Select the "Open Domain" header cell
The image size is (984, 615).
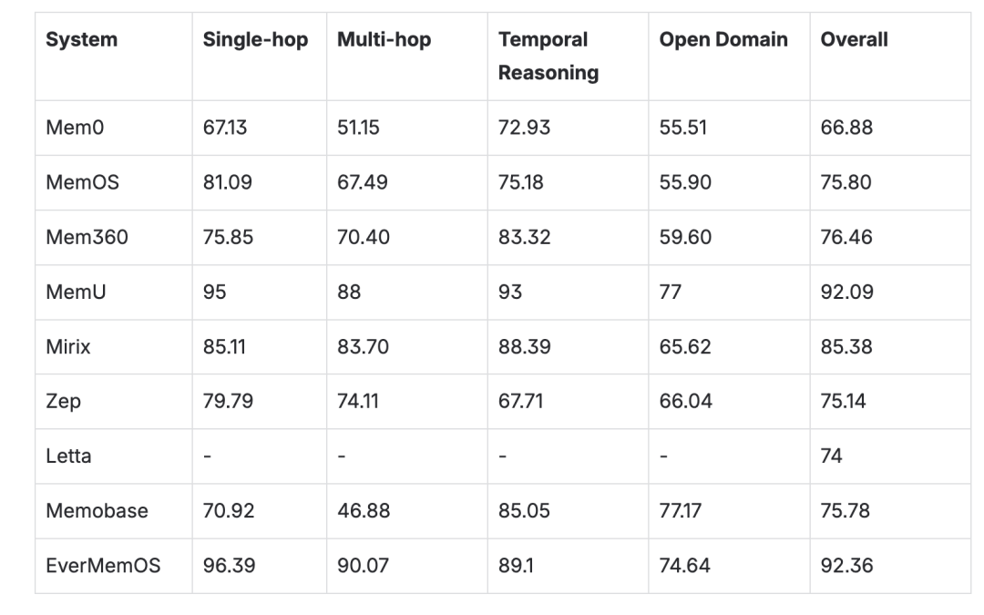pos(723,40)
